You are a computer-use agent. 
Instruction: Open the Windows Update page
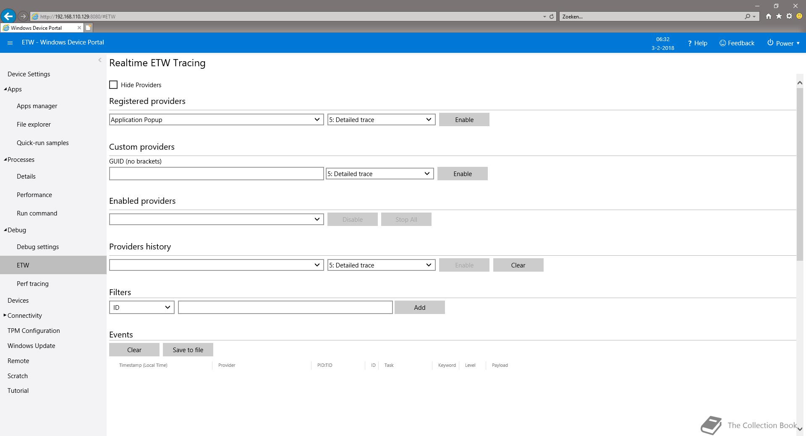pos(31,346)
